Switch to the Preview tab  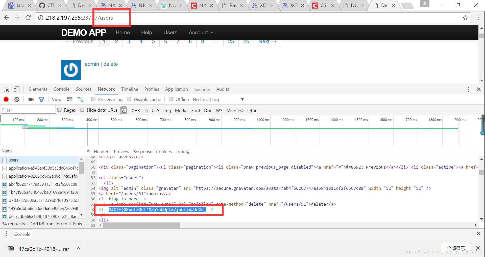point(122,151)
